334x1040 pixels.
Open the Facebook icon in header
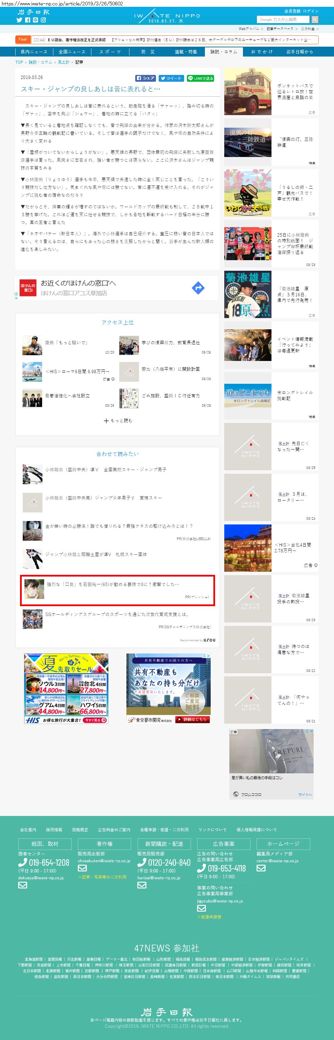28,20
